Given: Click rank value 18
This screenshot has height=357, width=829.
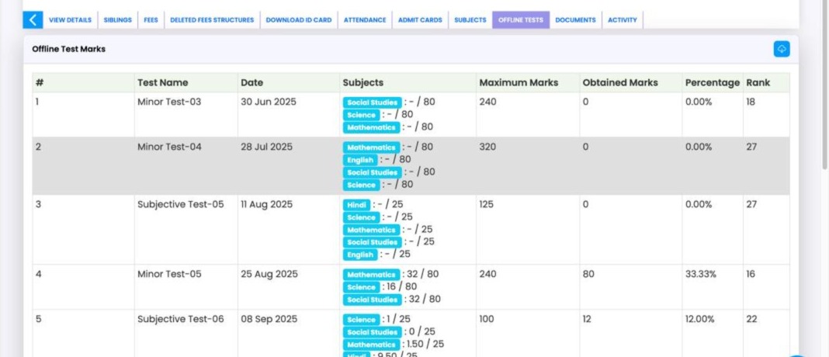Looking at the screenshot, I should click(751, 102).
